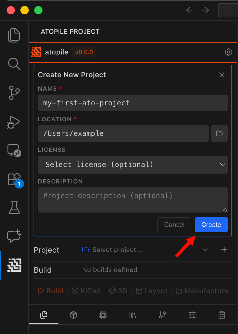238x334 pixels.
Task: Click the Create button
Action: tap(211, 225)
